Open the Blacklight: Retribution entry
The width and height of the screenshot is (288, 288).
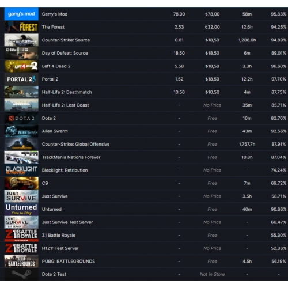tap(65, 170)
